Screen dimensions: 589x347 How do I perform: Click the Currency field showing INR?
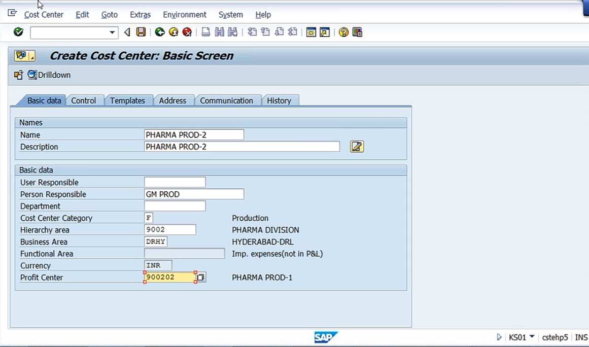pos(158,265)
